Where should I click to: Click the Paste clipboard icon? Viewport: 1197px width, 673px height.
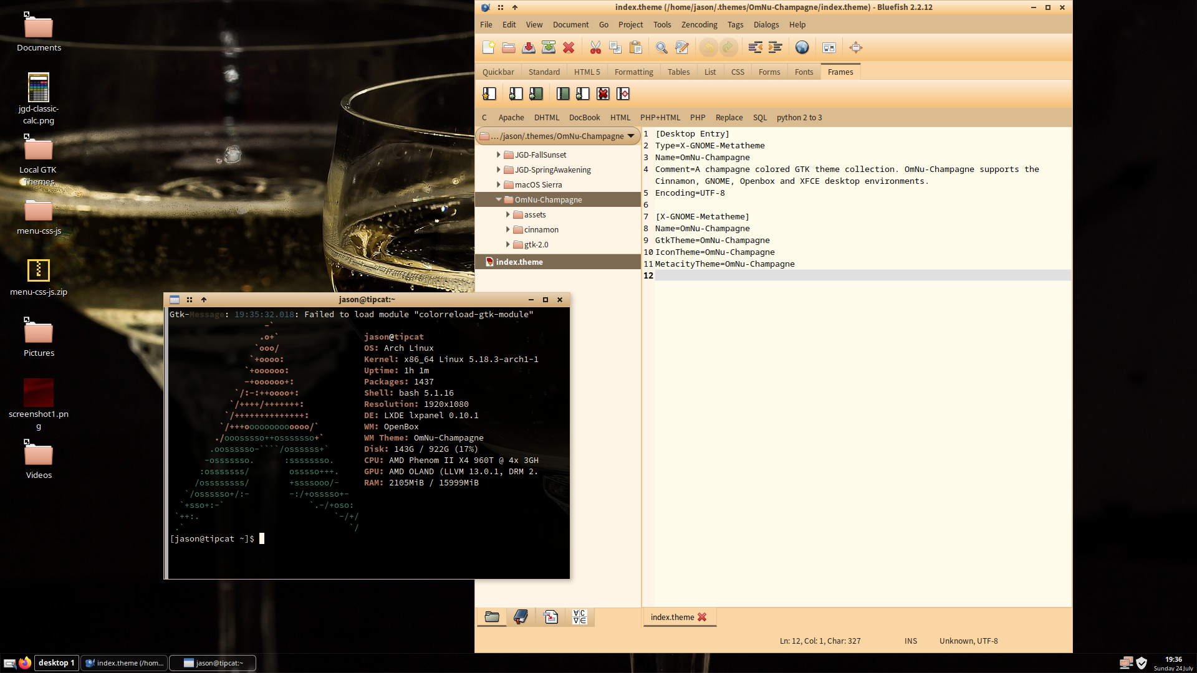[x=635, y=47]
